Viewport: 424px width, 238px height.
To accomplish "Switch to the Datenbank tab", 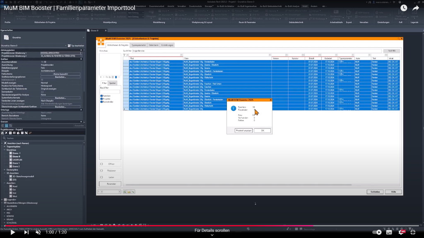I will (x=153, y=45).
